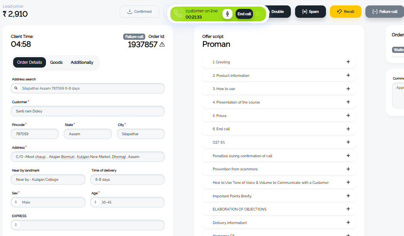The image size is (404, 236).
Task: End the current customer call
Action: pos(244,14)
